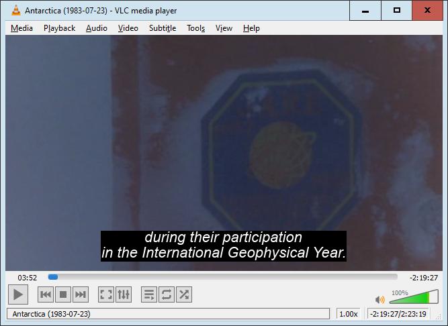Set volume on the green volume slider
This screenshot has width=448, height=326.
tap(414, 296)
